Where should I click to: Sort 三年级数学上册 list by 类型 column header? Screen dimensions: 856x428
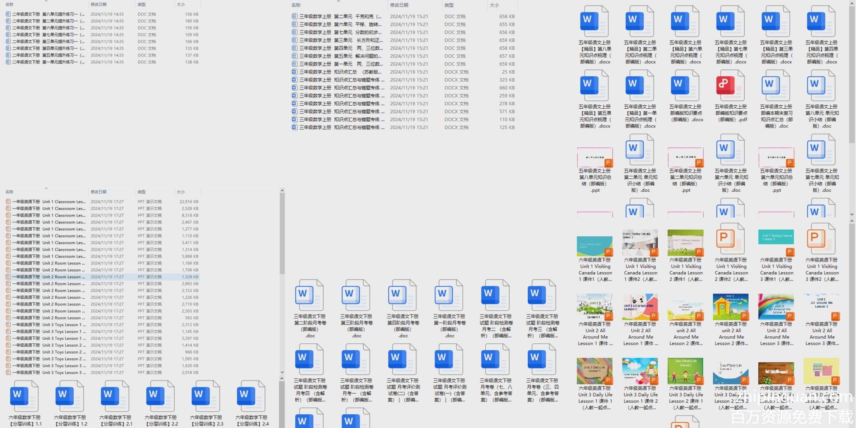pyautogui.click(x=449, y=5)
